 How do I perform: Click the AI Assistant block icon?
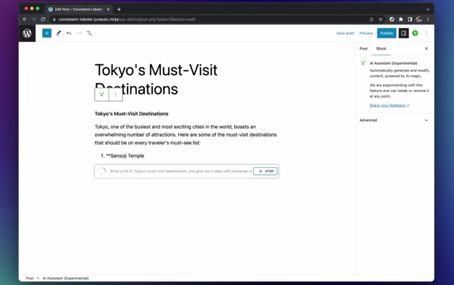click(102, 94)
